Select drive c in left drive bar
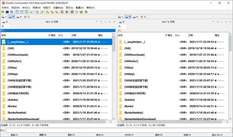 pyautogui.click(x=4, y=17)
